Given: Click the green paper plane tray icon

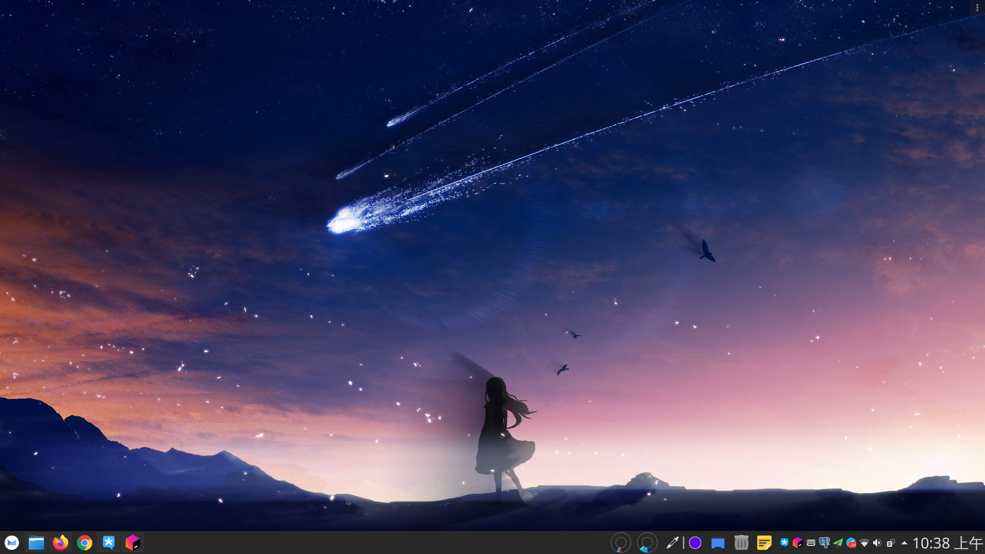Looking at the screenshot, I should coord(838,543).
